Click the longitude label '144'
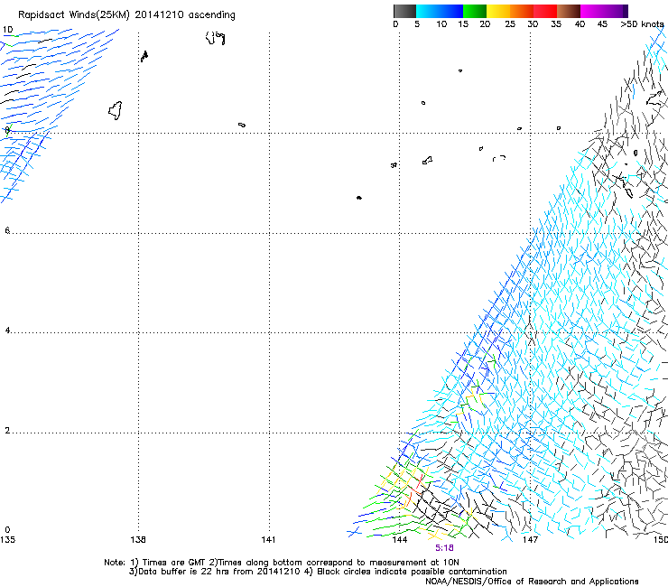 [400, 540]
